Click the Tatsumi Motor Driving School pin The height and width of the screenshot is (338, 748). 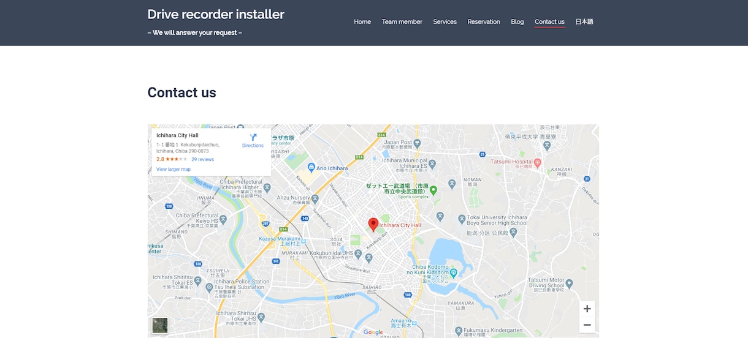pyautogui.click(x=569, y=284)
